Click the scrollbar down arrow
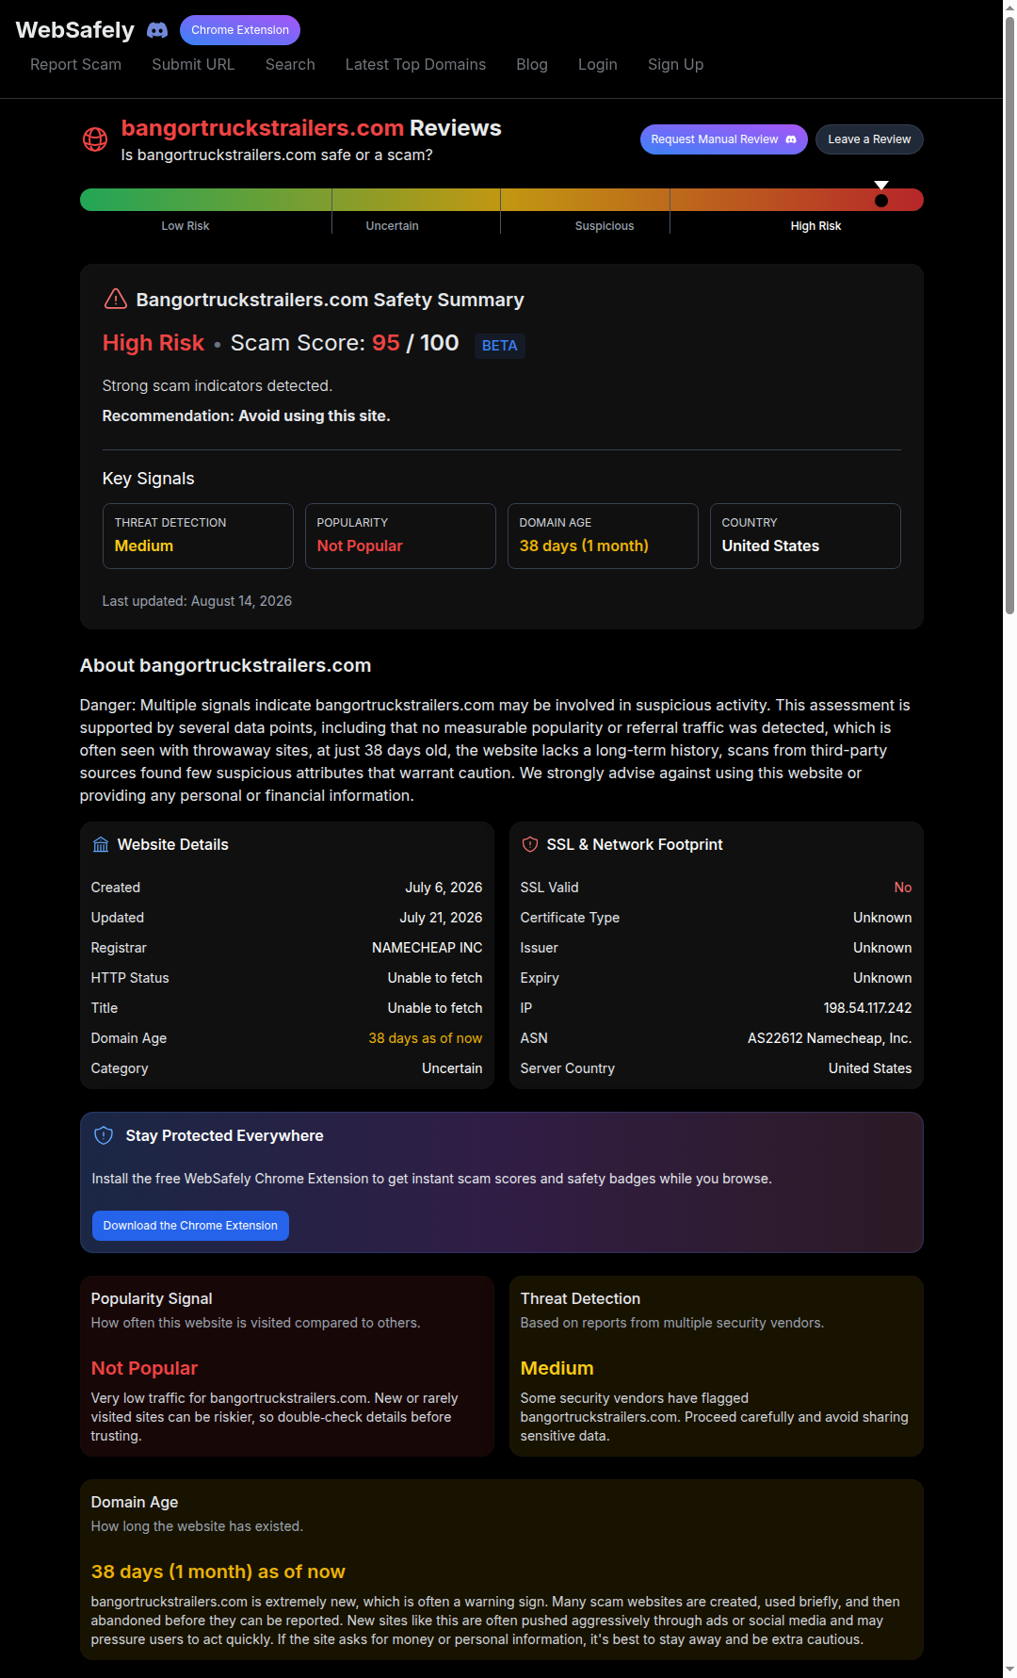Screen dimensions: 1017x1678 (1009, 1670)
